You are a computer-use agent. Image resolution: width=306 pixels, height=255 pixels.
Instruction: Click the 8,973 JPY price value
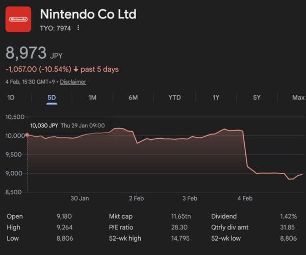coord(25,53)
